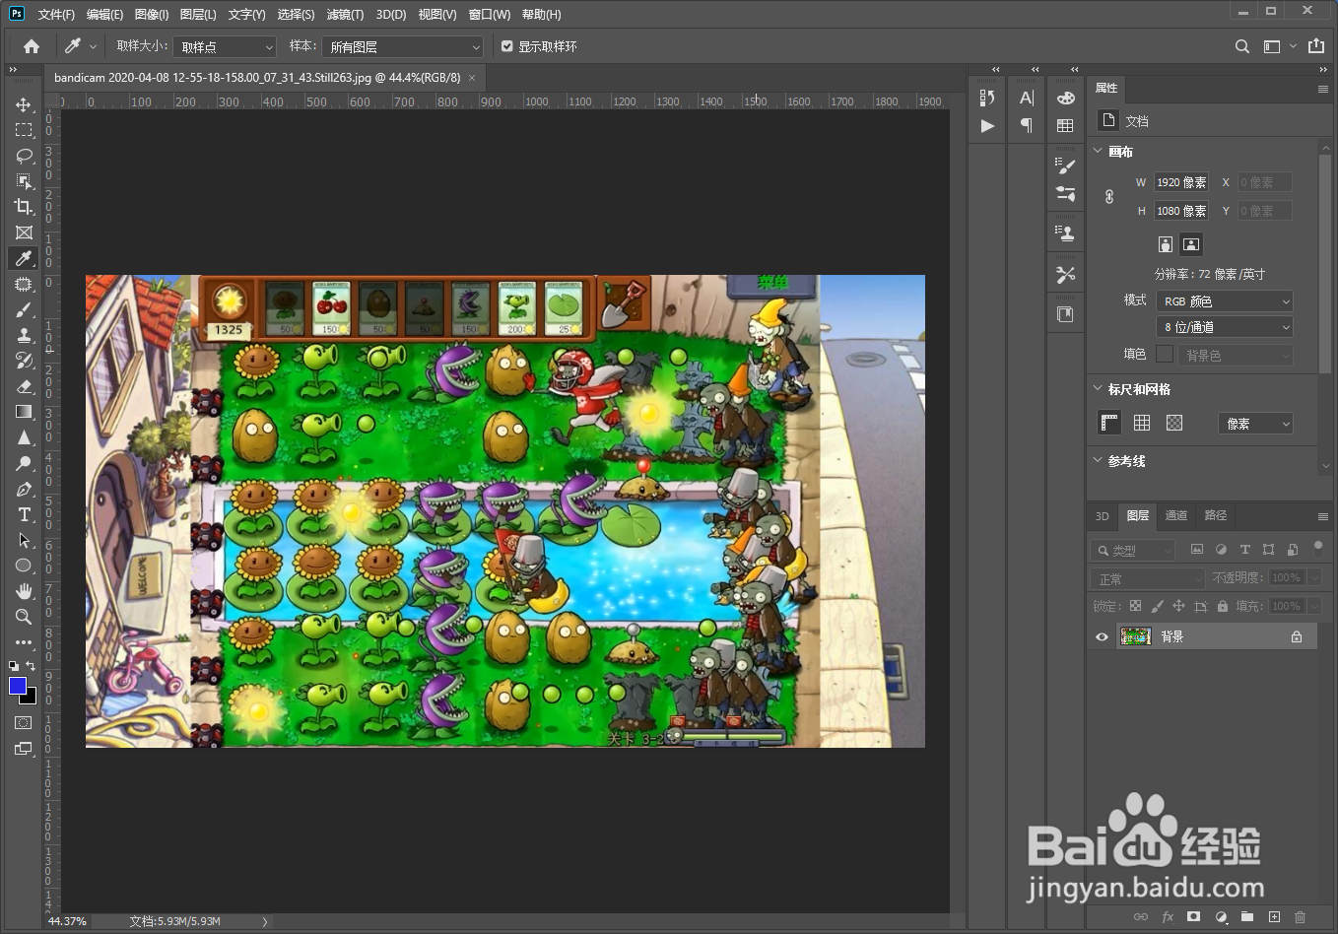Toggle transparency grid display button
Viewport: 1338px width, 934px height.
coord(1174,423)
